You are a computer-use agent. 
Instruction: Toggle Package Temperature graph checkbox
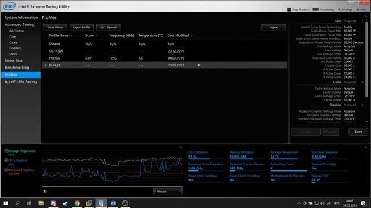pyautogui.click(x=6, y=151)
